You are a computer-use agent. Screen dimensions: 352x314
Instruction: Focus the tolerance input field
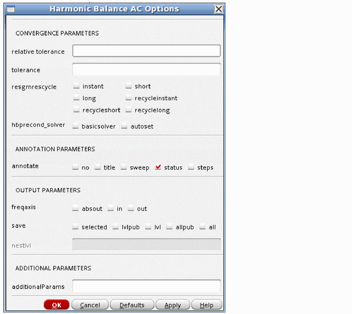[146, 69]
